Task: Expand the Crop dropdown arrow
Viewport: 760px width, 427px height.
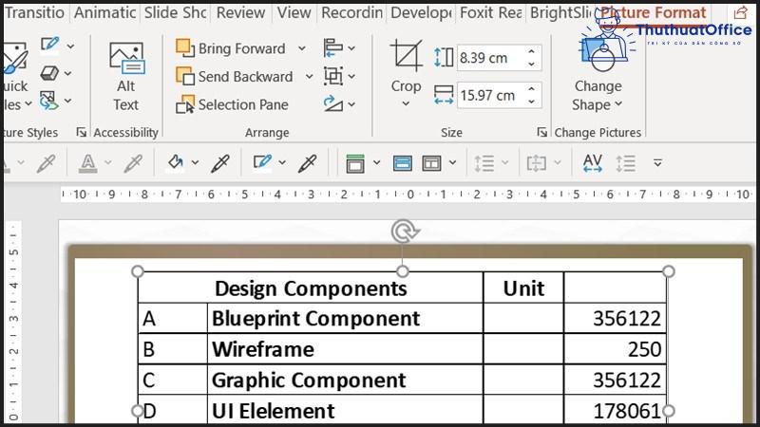Action: point(406,103)
